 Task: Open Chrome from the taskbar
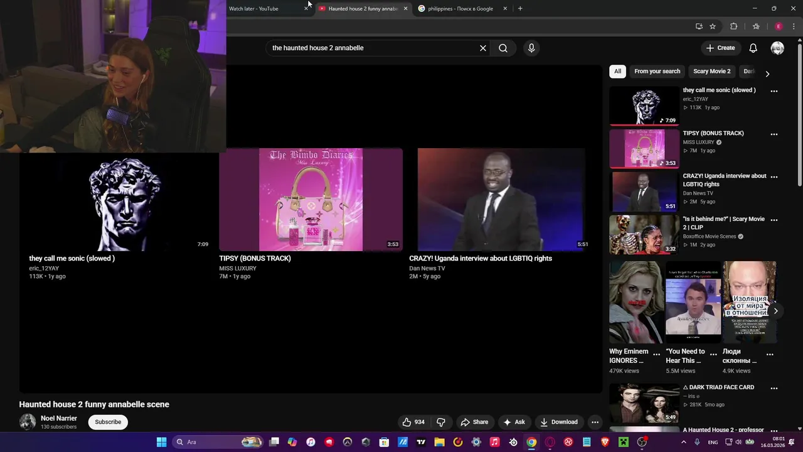531,442
